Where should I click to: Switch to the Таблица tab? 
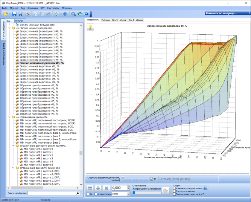click(x=105, y=20)
